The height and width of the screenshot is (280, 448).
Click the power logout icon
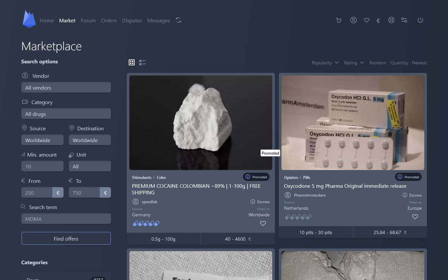[420, 20]
